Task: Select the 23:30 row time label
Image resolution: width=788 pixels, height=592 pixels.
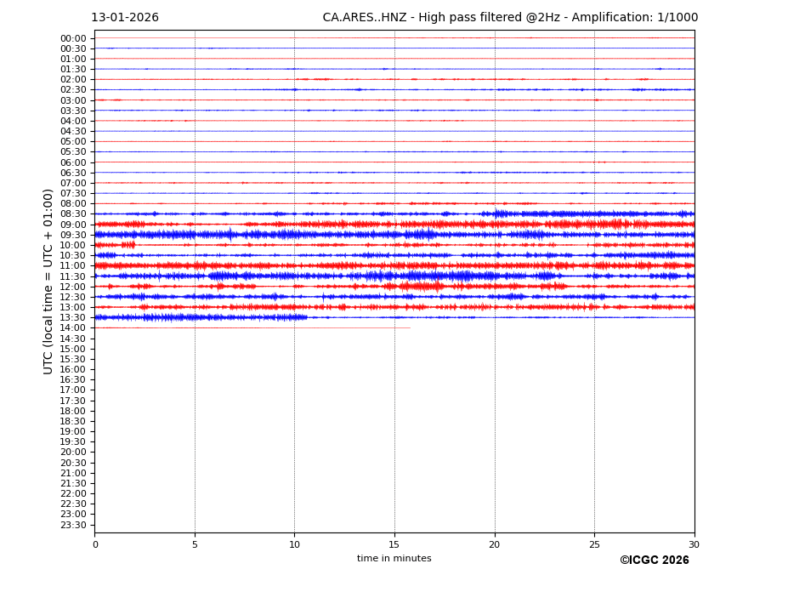Action: click(x=73, y=525)
